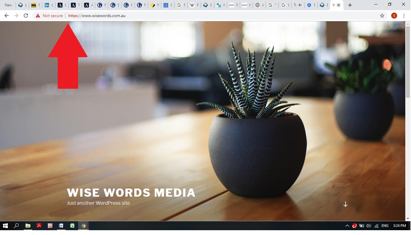Restore down the Chrome window
This screenshot has width=411, height=235.
point(390,4)
